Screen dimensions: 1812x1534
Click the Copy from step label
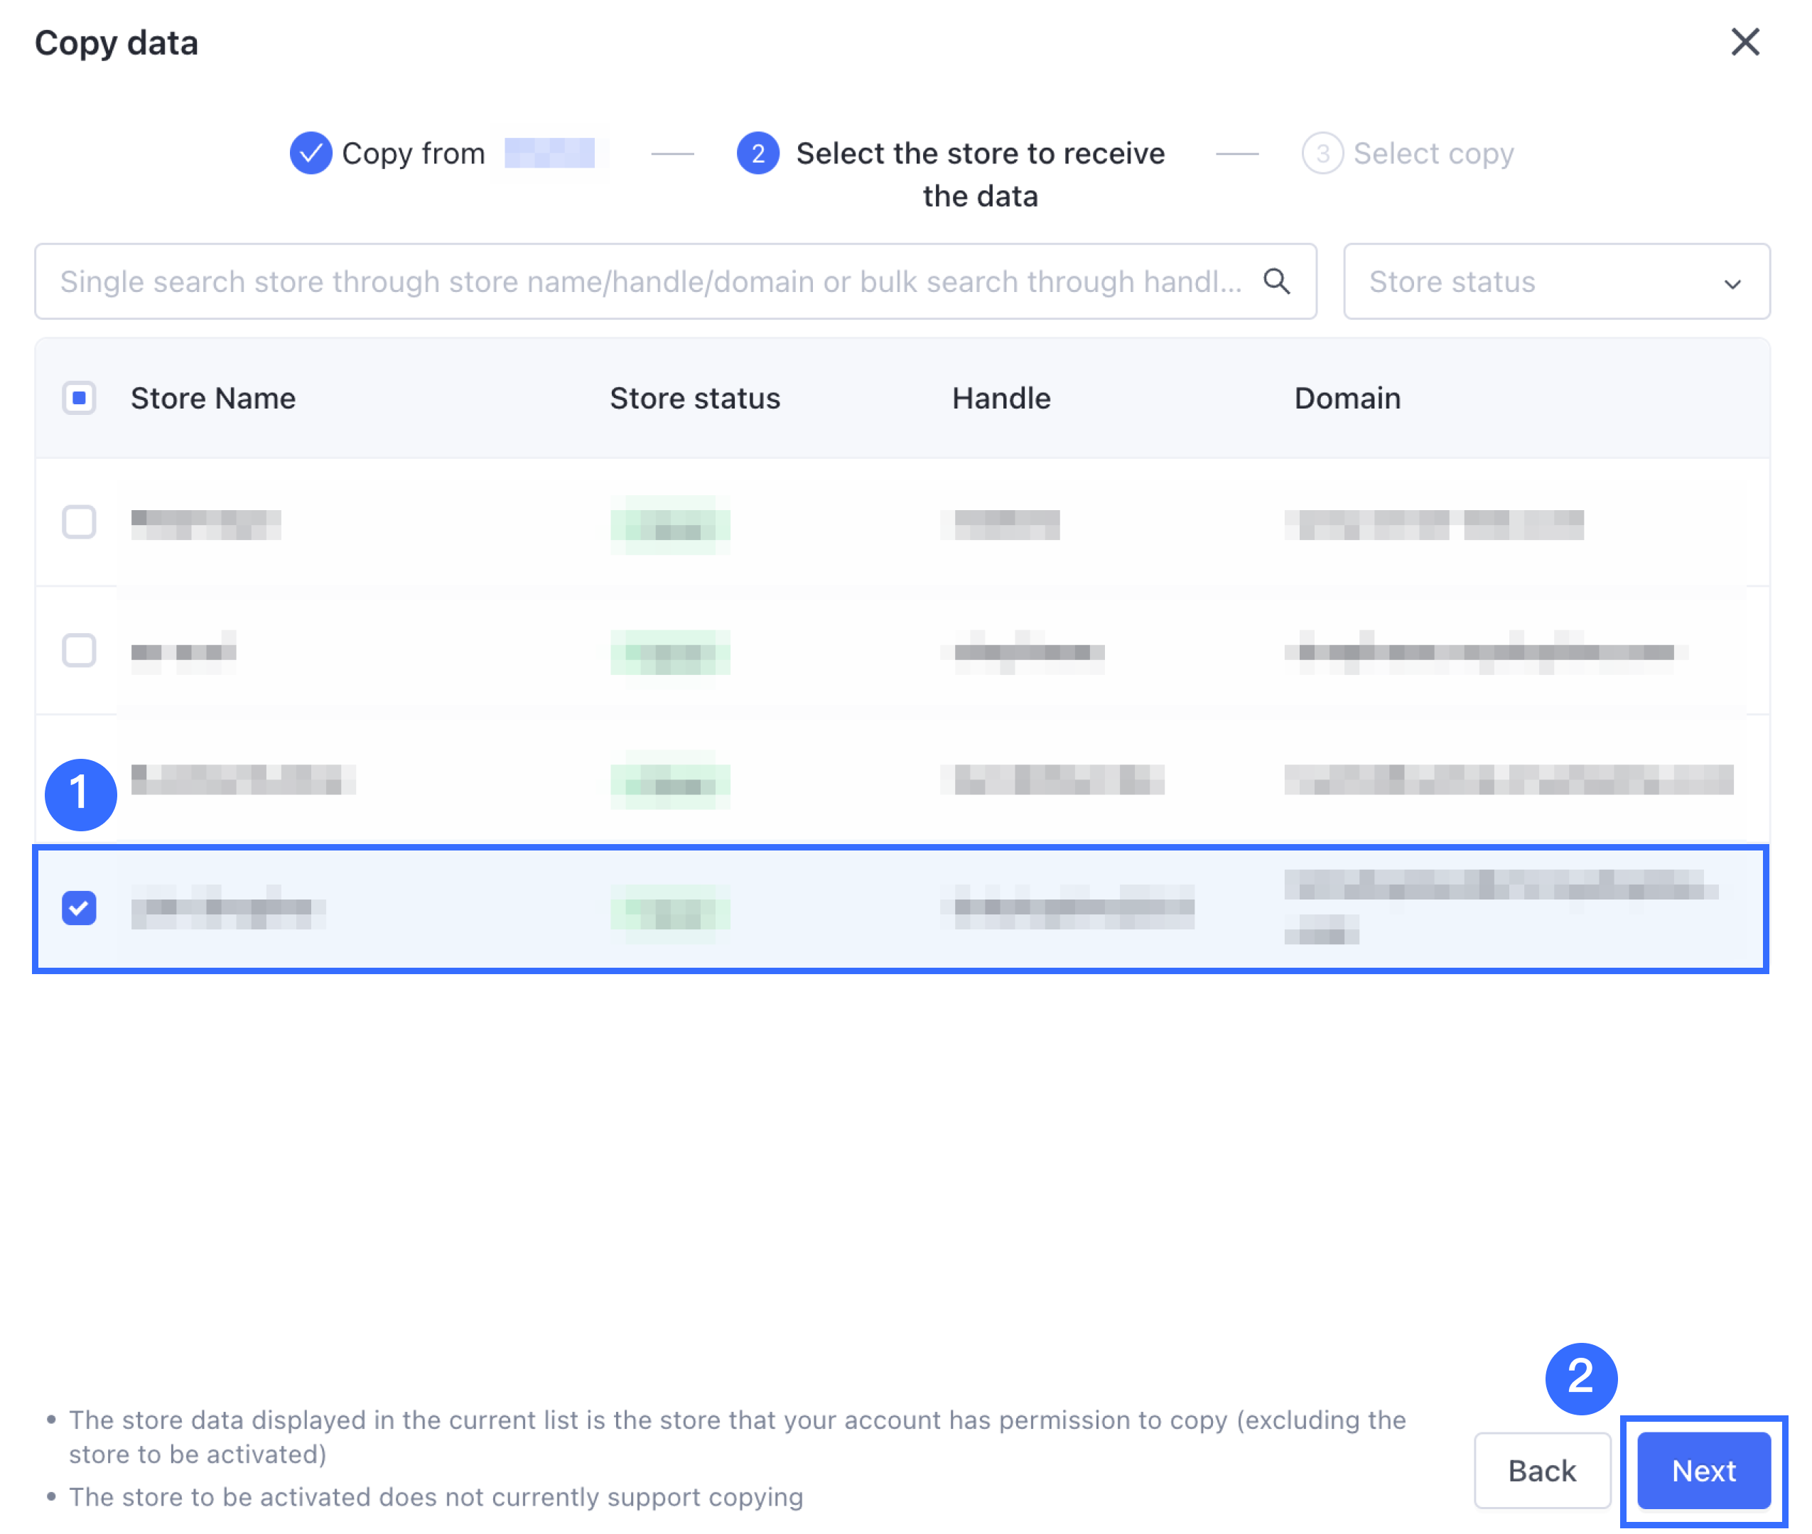coord(413,153)
